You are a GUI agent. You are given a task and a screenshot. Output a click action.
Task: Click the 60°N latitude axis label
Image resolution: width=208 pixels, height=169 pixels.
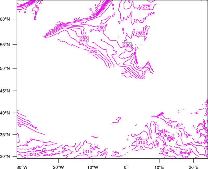point(5,19)
